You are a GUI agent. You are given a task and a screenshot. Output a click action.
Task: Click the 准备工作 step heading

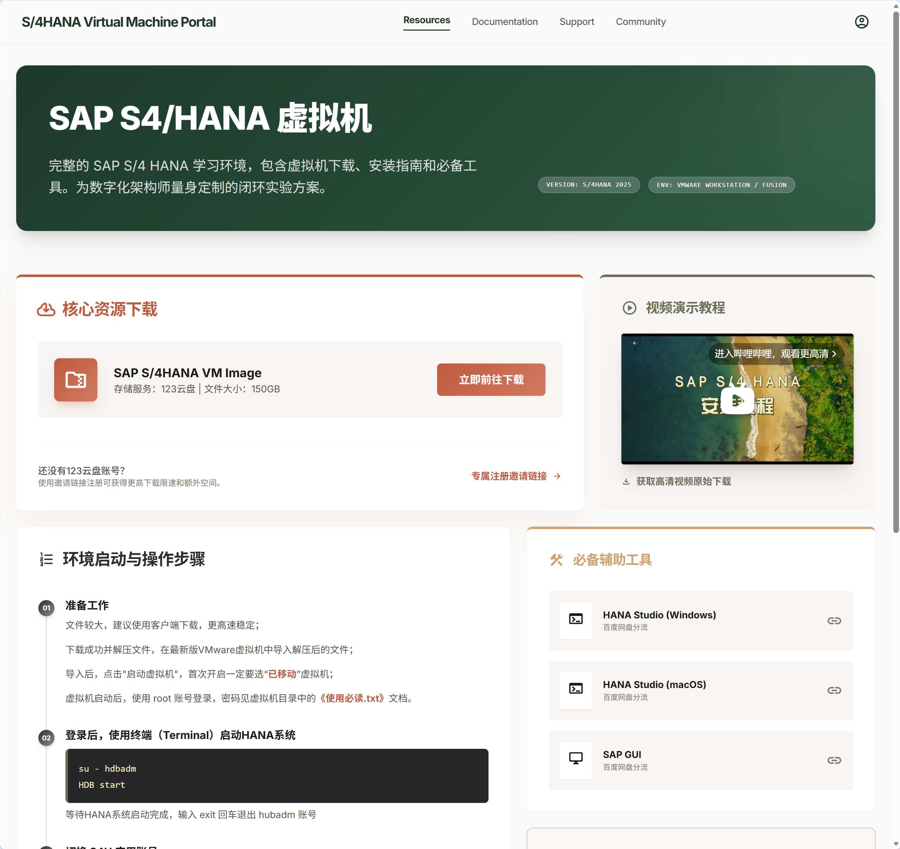click(87, 605)
